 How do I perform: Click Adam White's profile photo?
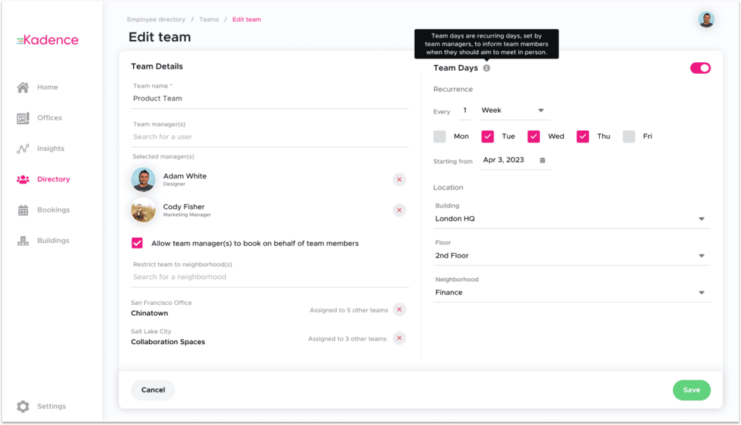[143, 179]
